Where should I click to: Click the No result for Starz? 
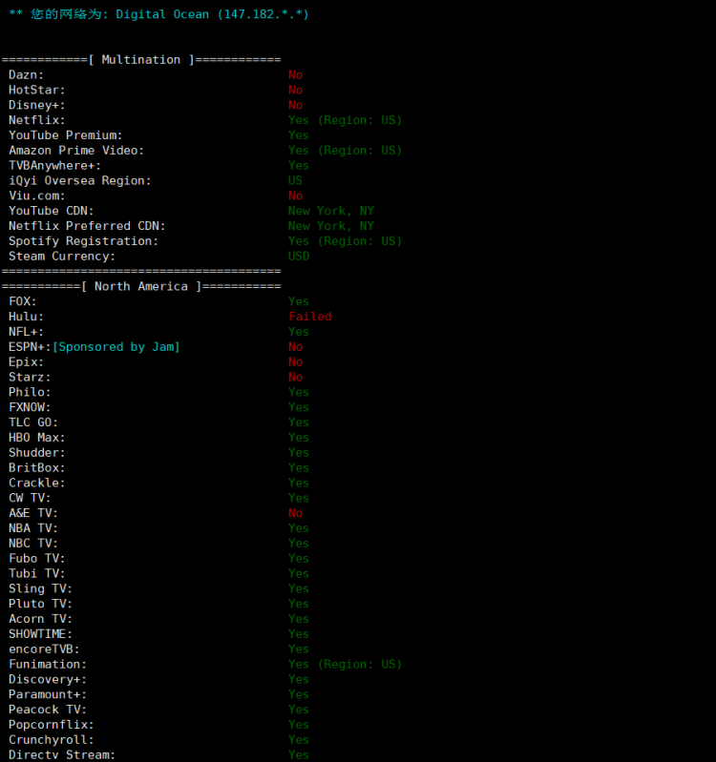(295, 377)
